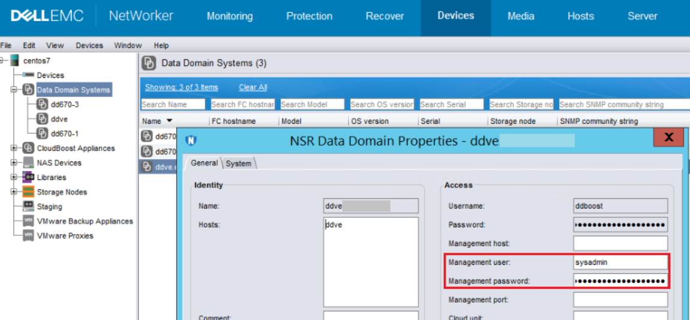Expand the CloudBoost Appliances node
This screenshot has height=320, width=690.
[x=14, y=148]
